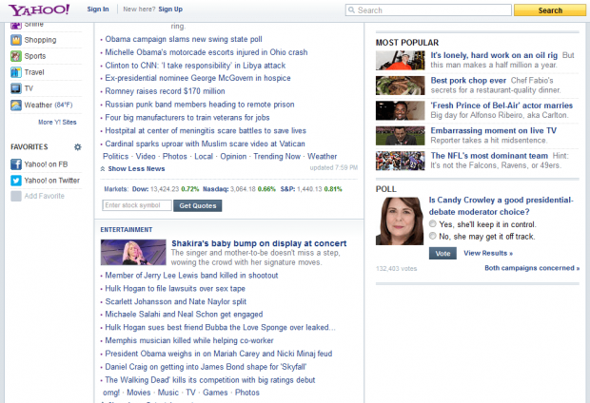Open the Yahoo! logo home link
Screen dimensions: 590x403
[39, 10]
